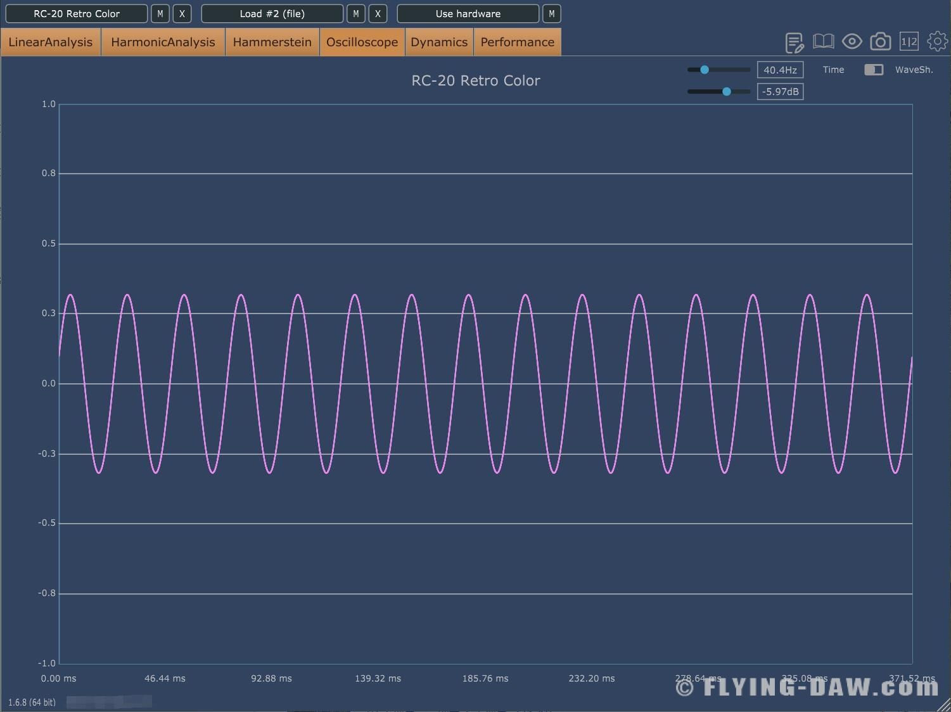This screenshot has height=712, width=951.
Task: Click the RC-20 Retro Color plugin slot
Action: click(x=77, y=13)
